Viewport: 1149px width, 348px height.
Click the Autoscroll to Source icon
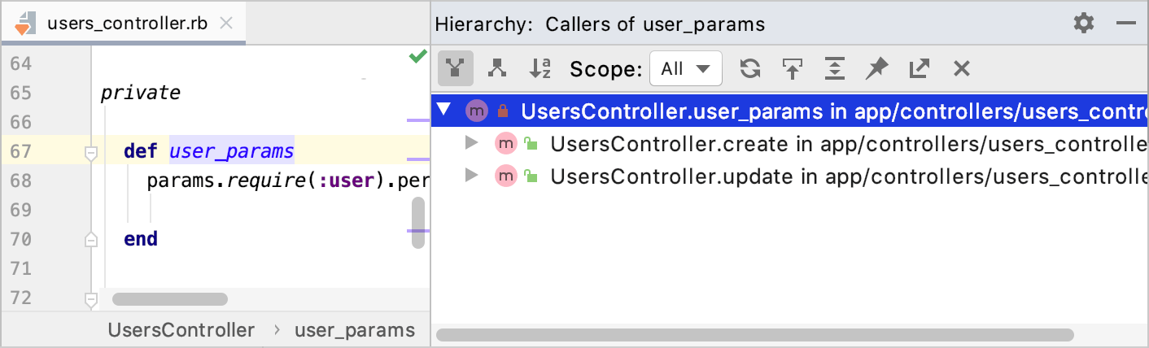[792, 69]
